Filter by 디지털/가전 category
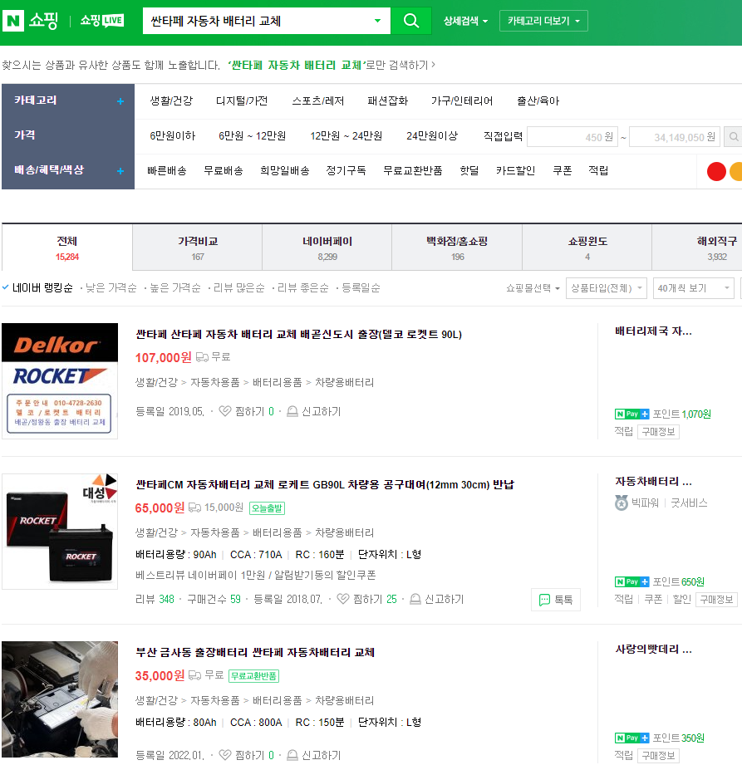Image resolution: width=742 pixels, height=765 pixels. click(x=242, y=101)
